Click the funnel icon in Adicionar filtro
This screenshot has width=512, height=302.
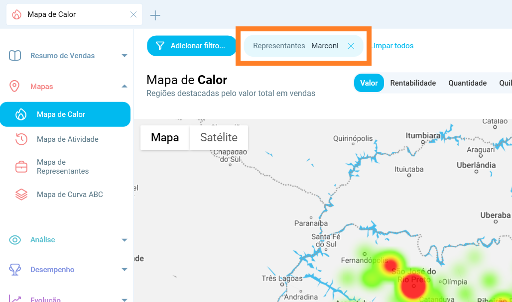click(x=160, y=46)
